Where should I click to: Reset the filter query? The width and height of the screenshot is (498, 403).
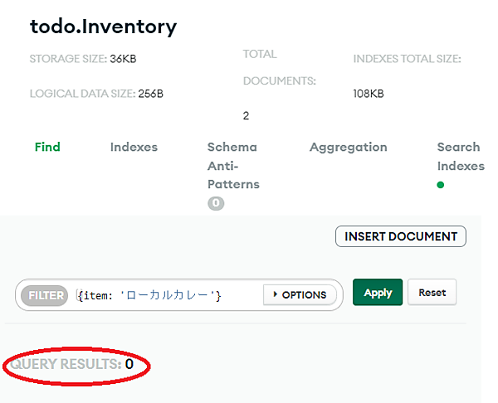tap(432, 293)
